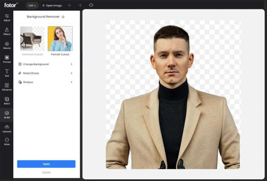Select the Batch tool
Viewport: 267px width, 181px height.
point(7,101)
